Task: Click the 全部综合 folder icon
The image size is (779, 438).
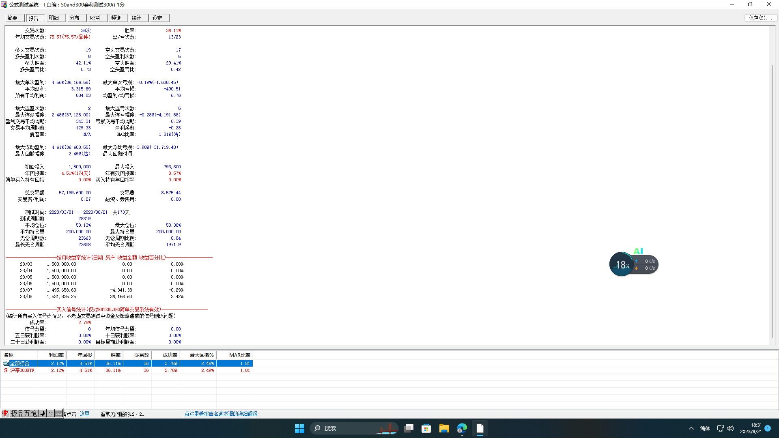Action: pos(6,363)
